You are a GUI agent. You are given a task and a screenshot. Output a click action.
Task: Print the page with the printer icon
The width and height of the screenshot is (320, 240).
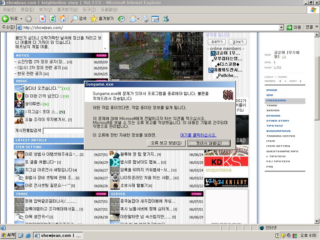pyautogui.click(x=145, y=19)
